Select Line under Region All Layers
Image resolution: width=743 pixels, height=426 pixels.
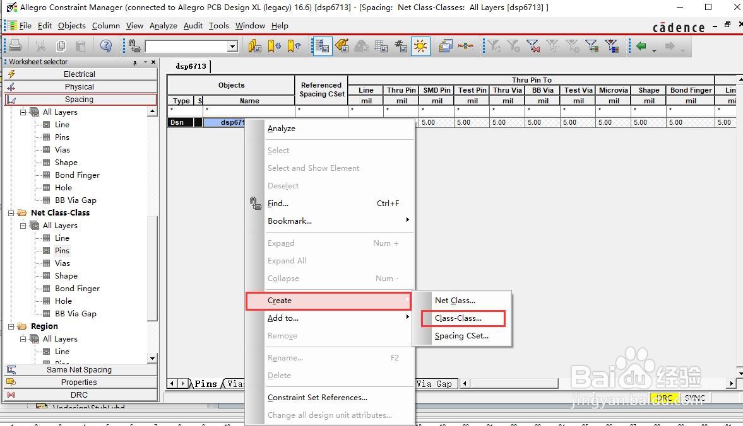(x=62, y=351)
